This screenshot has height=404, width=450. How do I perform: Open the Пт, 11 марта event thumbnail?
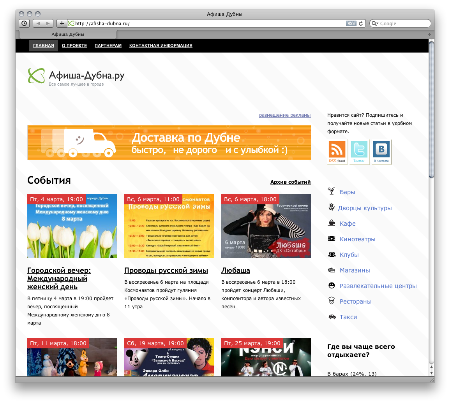pos(72,357)
